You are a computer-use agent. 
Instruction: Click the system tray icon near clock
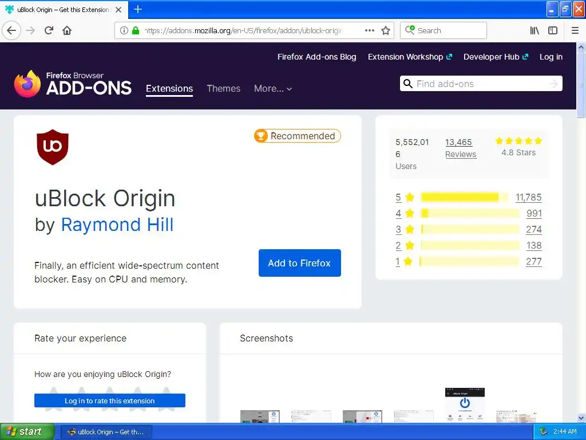click(x=544, y=431)
